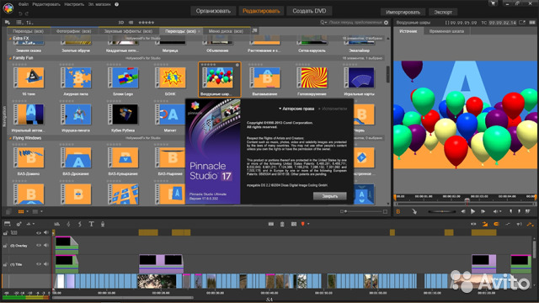539x303 pixels.
Task: Click the Экспорт button
Action: tap(443, 12)
